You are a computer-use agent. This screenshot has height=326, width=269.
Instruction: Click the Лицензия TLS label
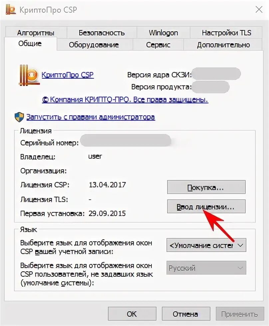click(44, 199)
